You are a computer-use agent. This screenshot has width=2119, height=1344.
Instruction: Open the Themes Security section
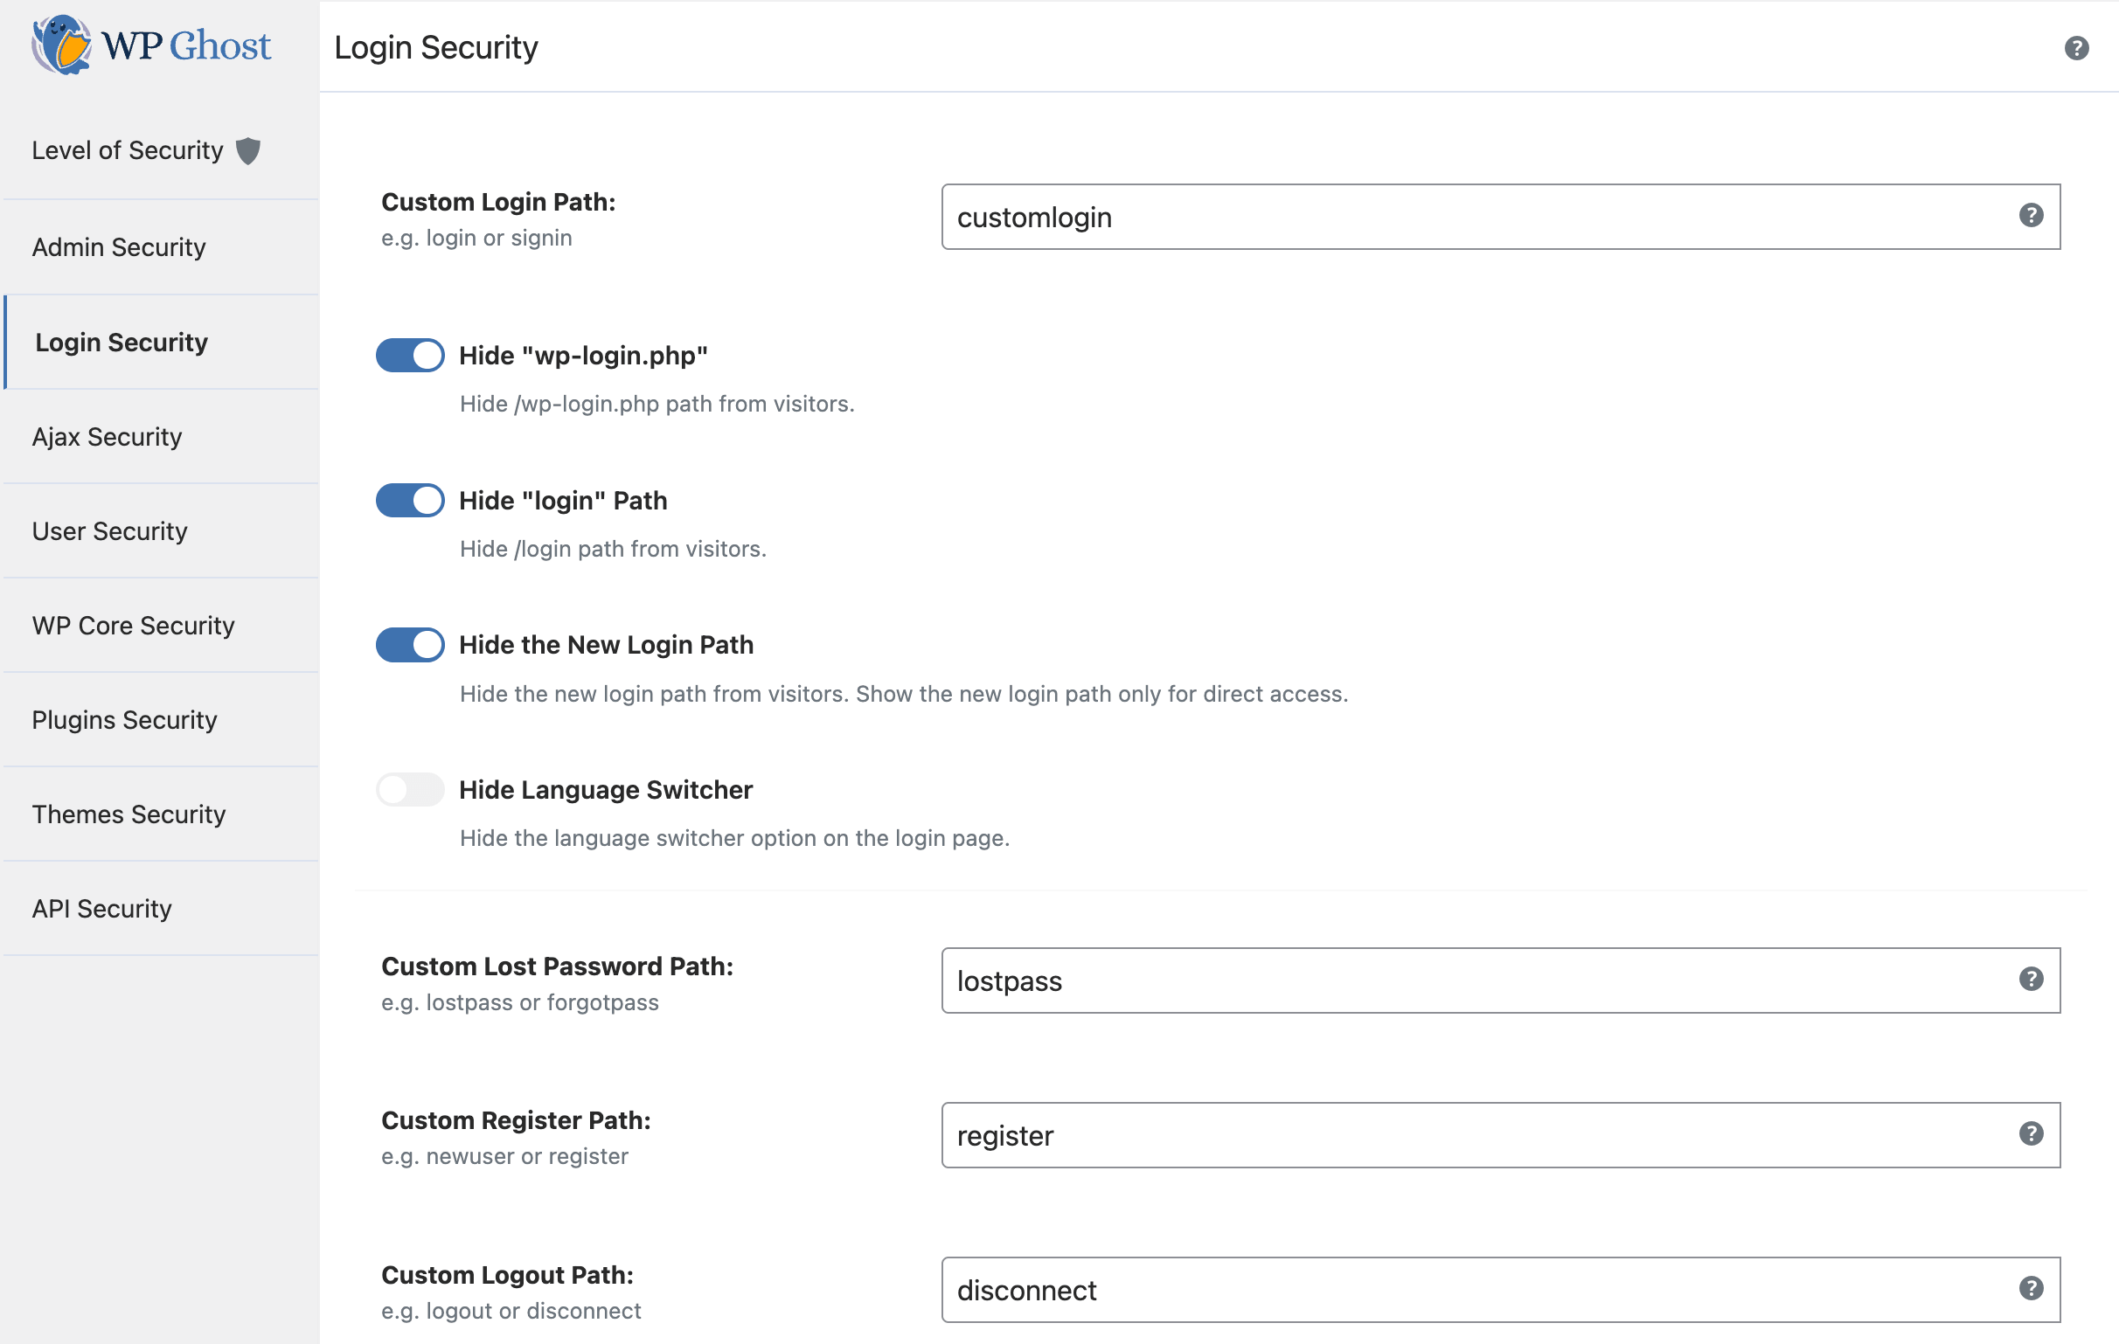coord(129,814)
